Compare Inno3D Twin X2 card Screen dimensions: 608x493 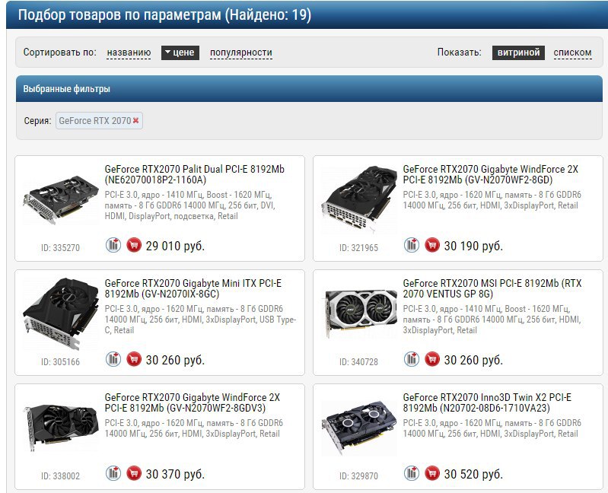point(412,473)
